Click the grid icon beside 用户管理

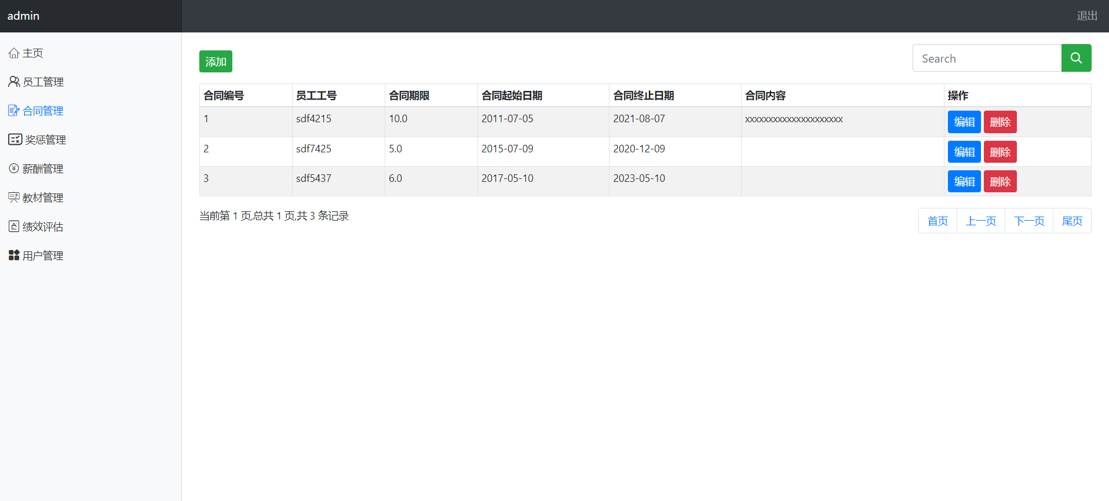click(14, 255)
